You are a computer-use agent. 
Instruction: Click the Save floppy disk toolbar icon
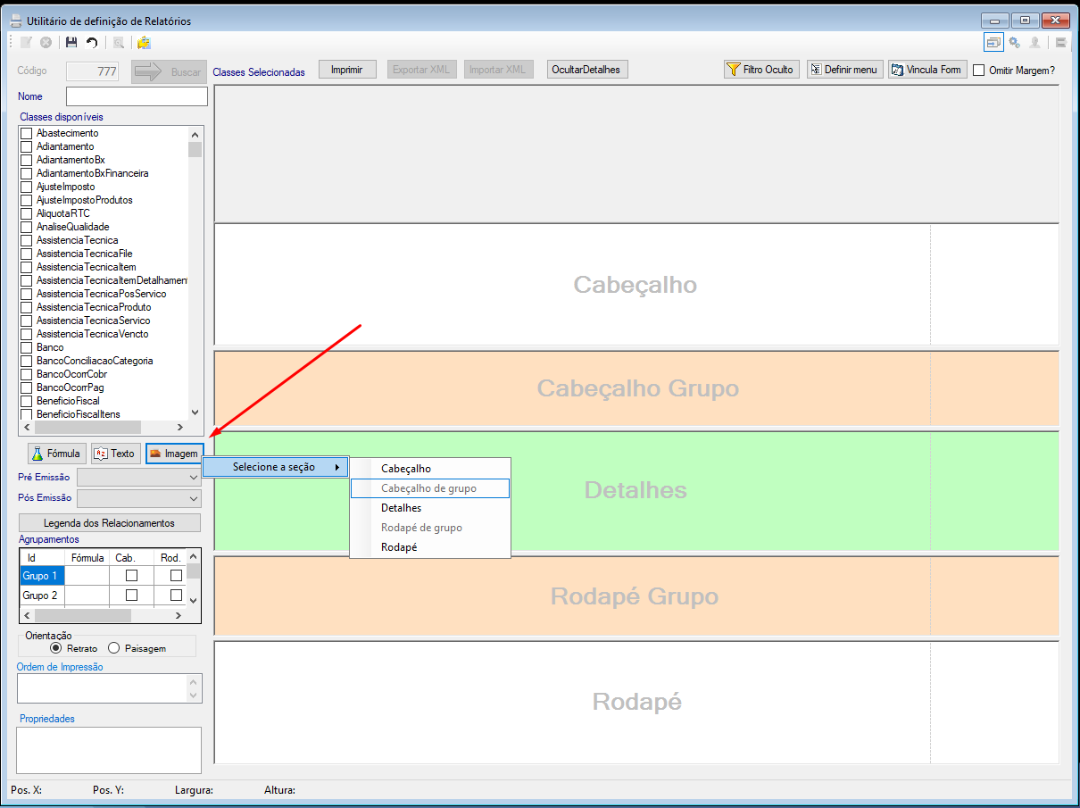click(x=71, y=42)
